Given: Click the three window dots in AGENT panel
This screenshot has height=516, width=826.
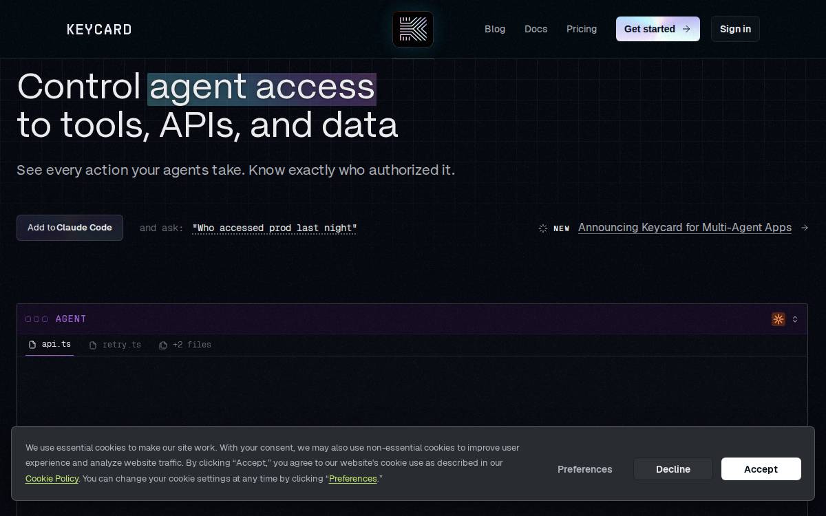Looking at the screenshot, I should tap(36, 319).
